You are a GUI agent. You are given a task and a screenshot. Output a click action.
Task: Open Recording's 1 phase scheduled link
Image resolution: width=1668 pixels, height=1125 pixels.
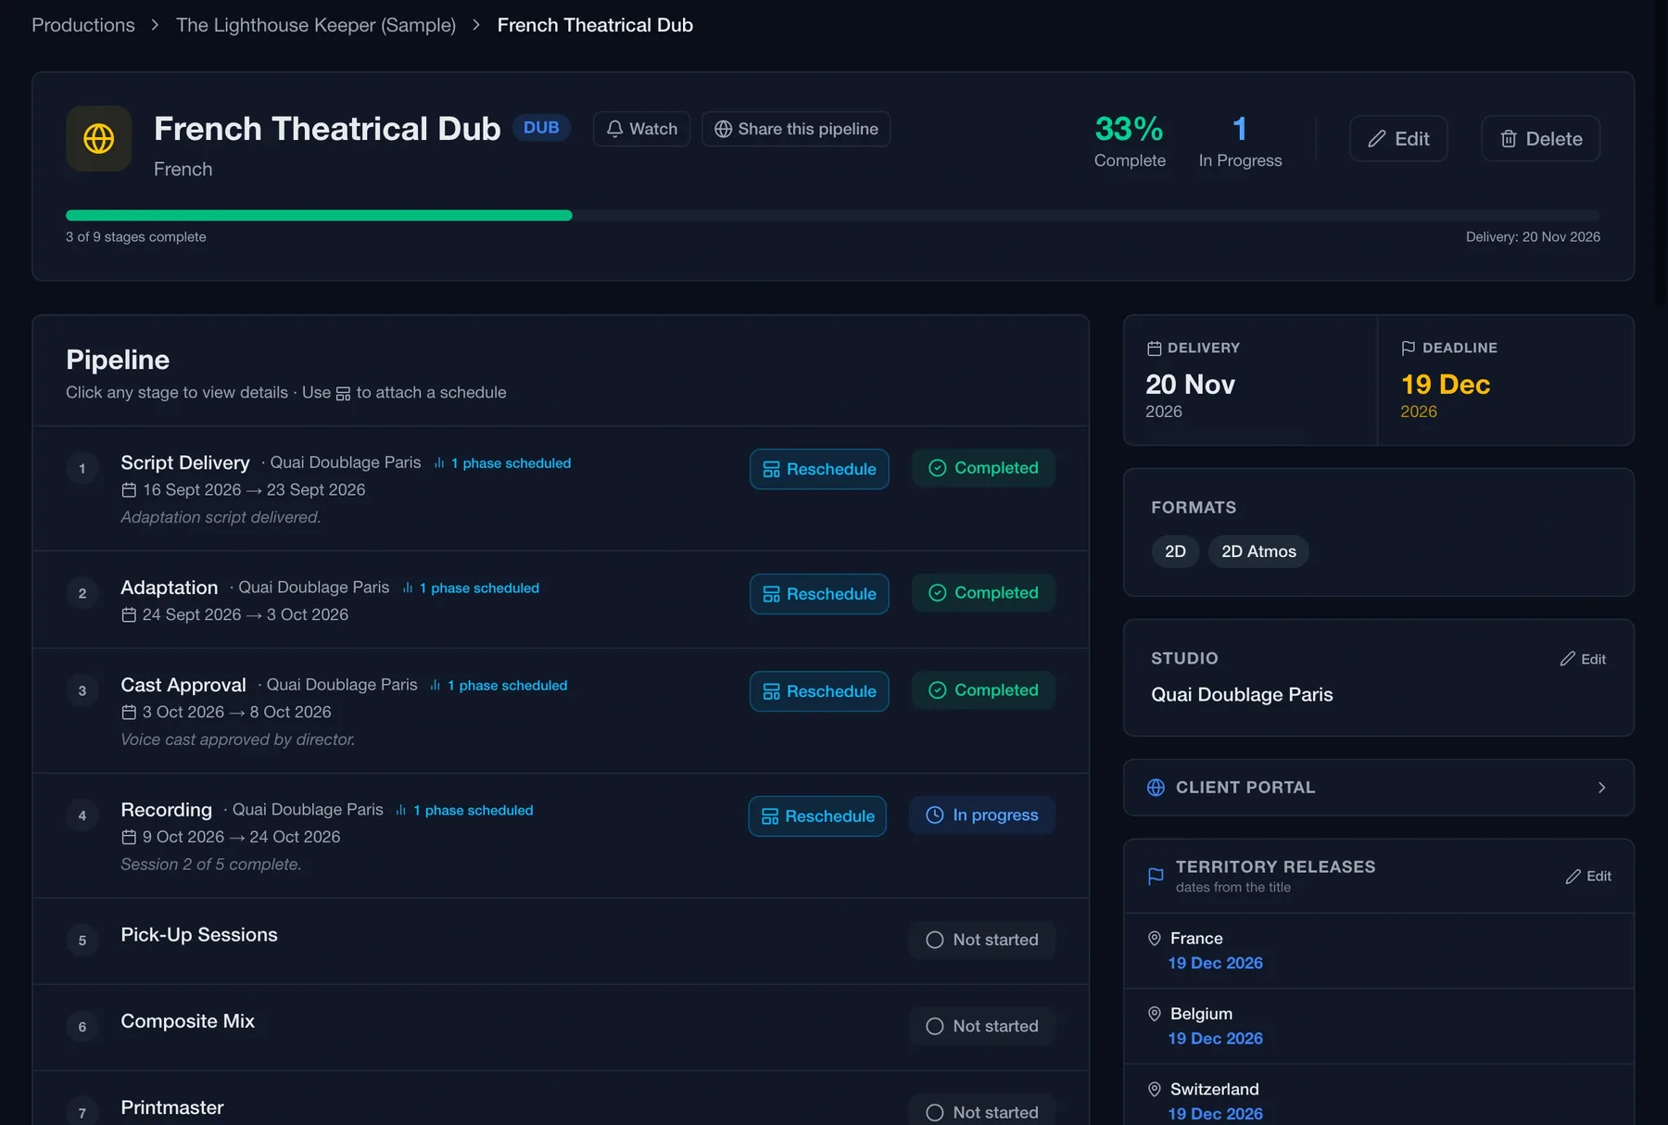click(464, 811)
